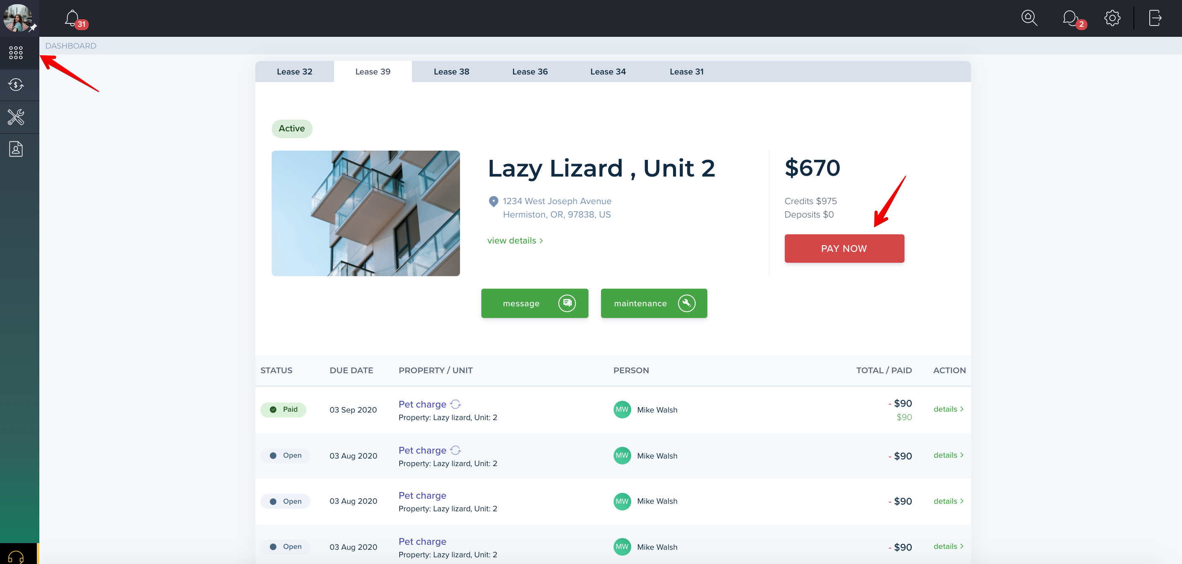Image resolution: width=1182 pixels, height=564 pixels.
Task: Click the Active status badge
Action: pos(292,128)
